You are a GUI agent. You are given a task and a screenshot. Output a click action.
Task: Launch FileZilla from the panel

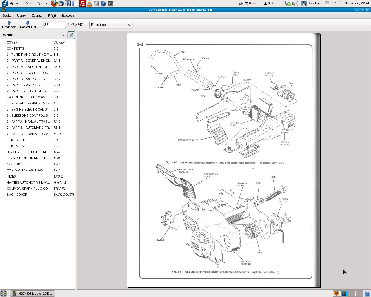point(83,3)
